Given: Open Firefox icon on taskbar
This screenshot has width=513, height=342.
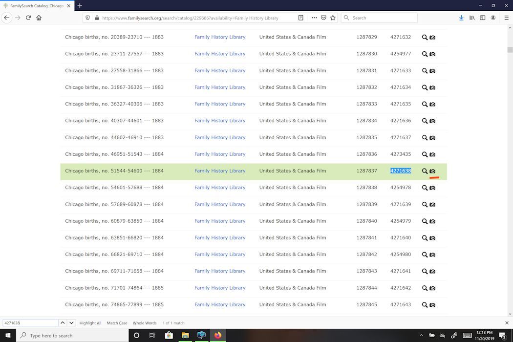Looking at the screenshot, I should pos(218,336).
